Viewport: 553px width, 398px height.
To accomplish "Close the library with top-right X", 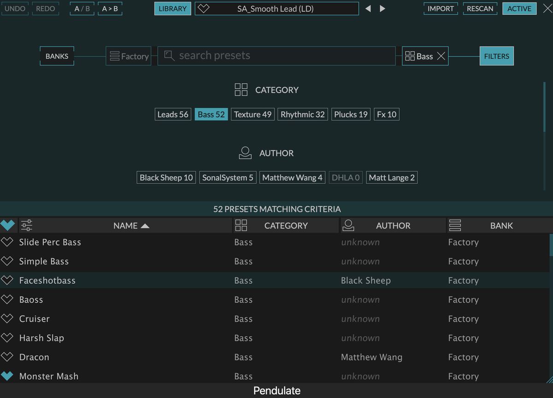I will (547, 8).
